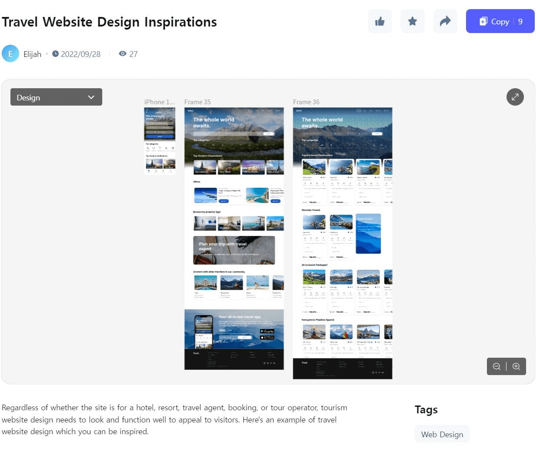540x452 pixels.
Task: Open author profile Elijah
Action: click(x=32, y=54)
